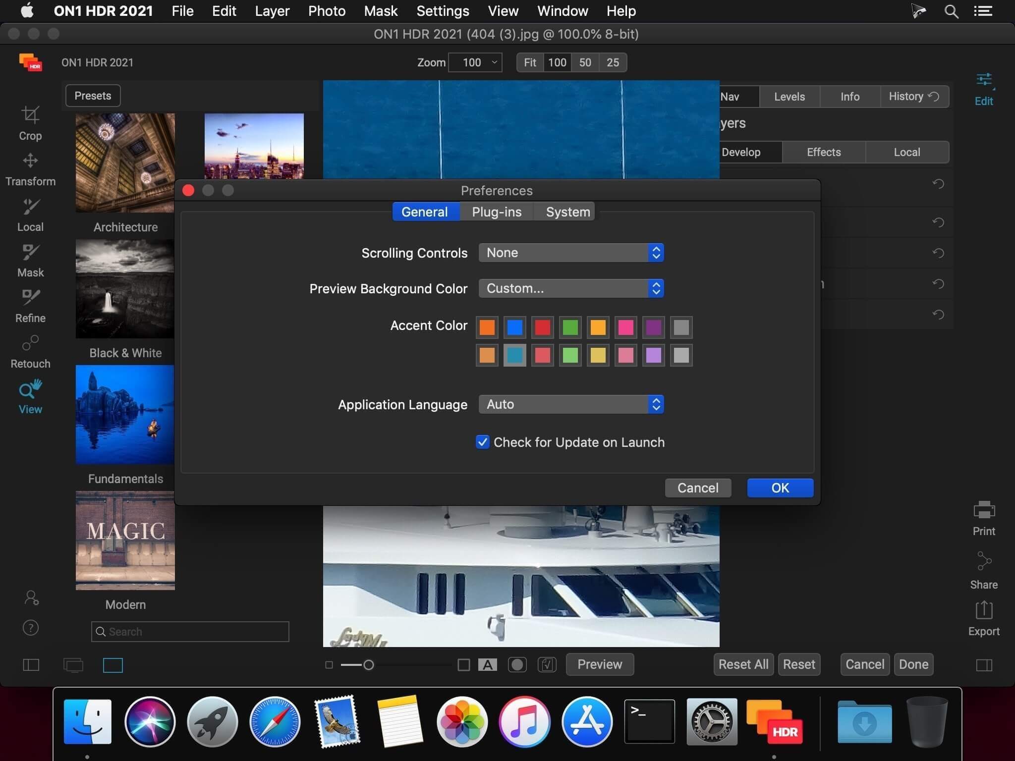Choose the bright blue accent color swatch
The height and width of the screenshot is (761, 1015).
515,327
